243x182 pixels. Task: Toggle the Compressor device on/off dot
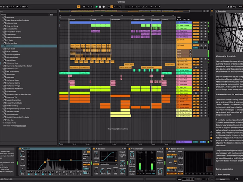[129, 149]
